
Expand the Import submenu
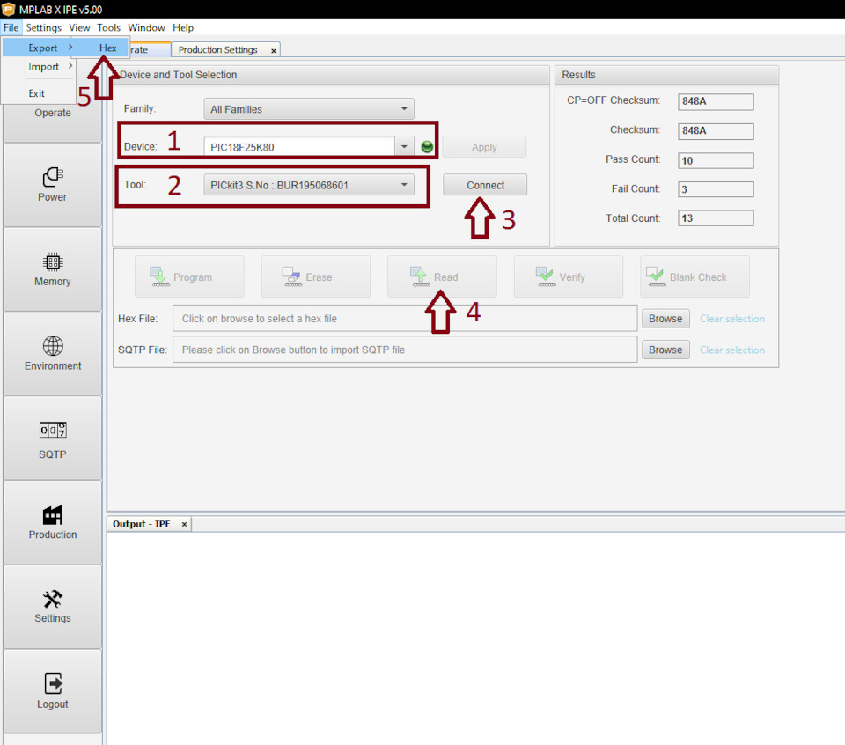[38, 66]
